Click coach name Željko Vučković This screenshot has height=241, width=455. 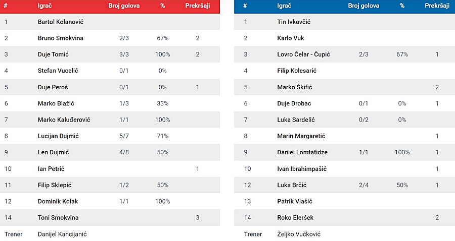299,234
